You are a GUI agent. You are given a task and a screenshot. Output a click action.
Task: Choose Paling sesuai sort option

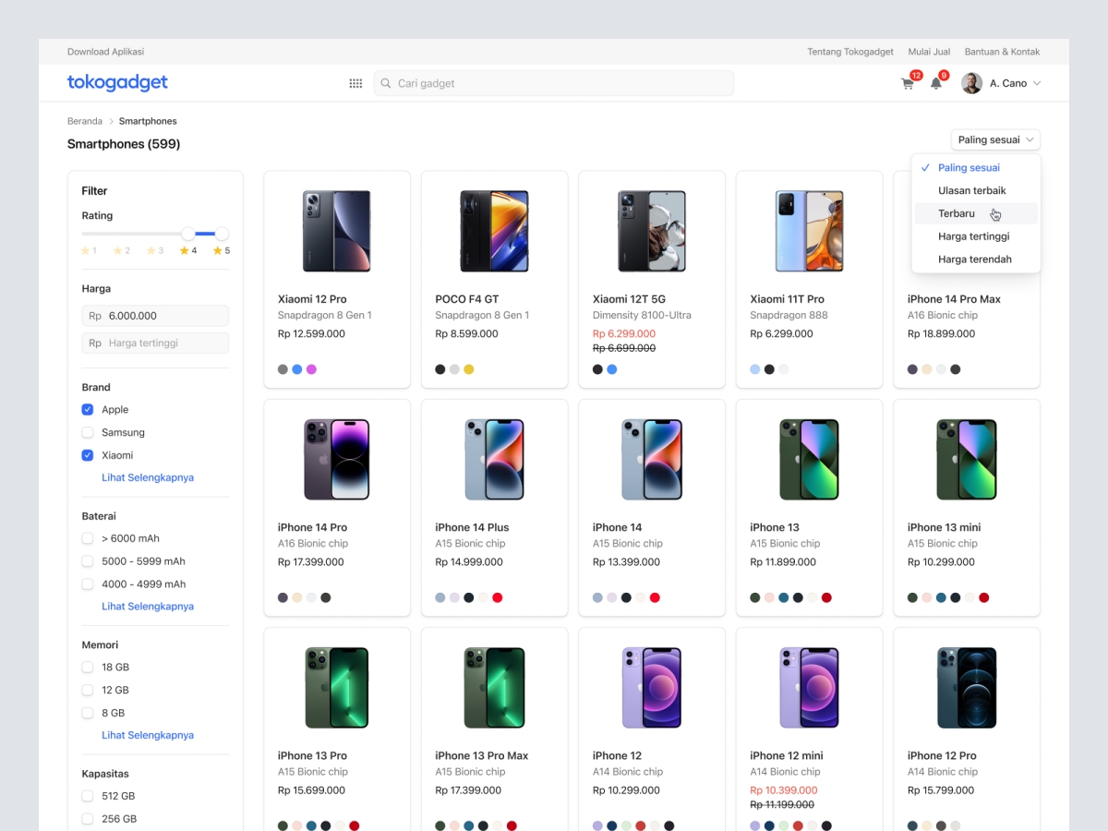click(x=976, y=167)
